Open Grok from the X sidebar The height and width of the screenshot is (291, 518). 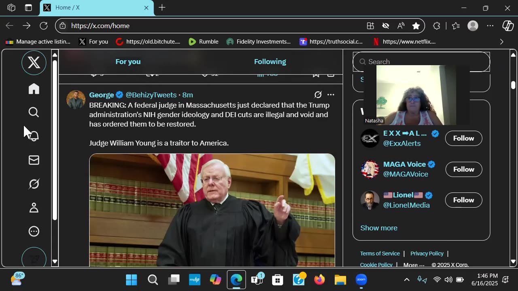[34, 184]
